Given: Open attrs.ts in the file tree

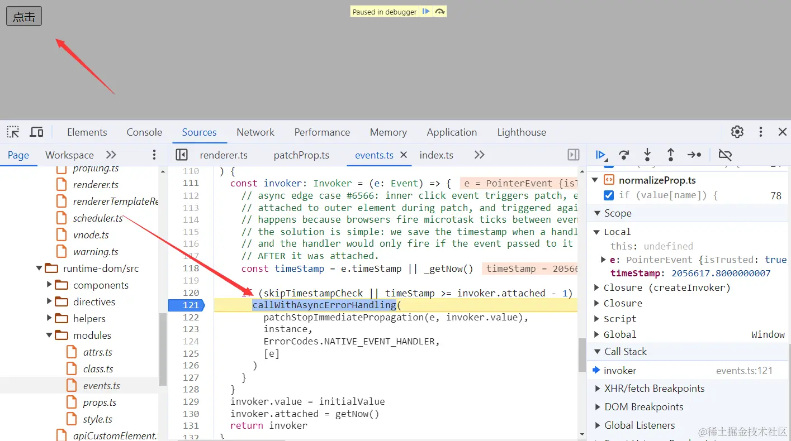Looking at the screenshot, I should pos(98,352).
